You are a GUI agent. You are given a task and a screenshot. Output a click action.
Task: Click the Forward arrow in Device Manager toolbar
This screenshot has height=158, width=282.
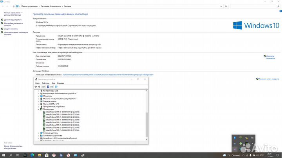tap(40, 87)
